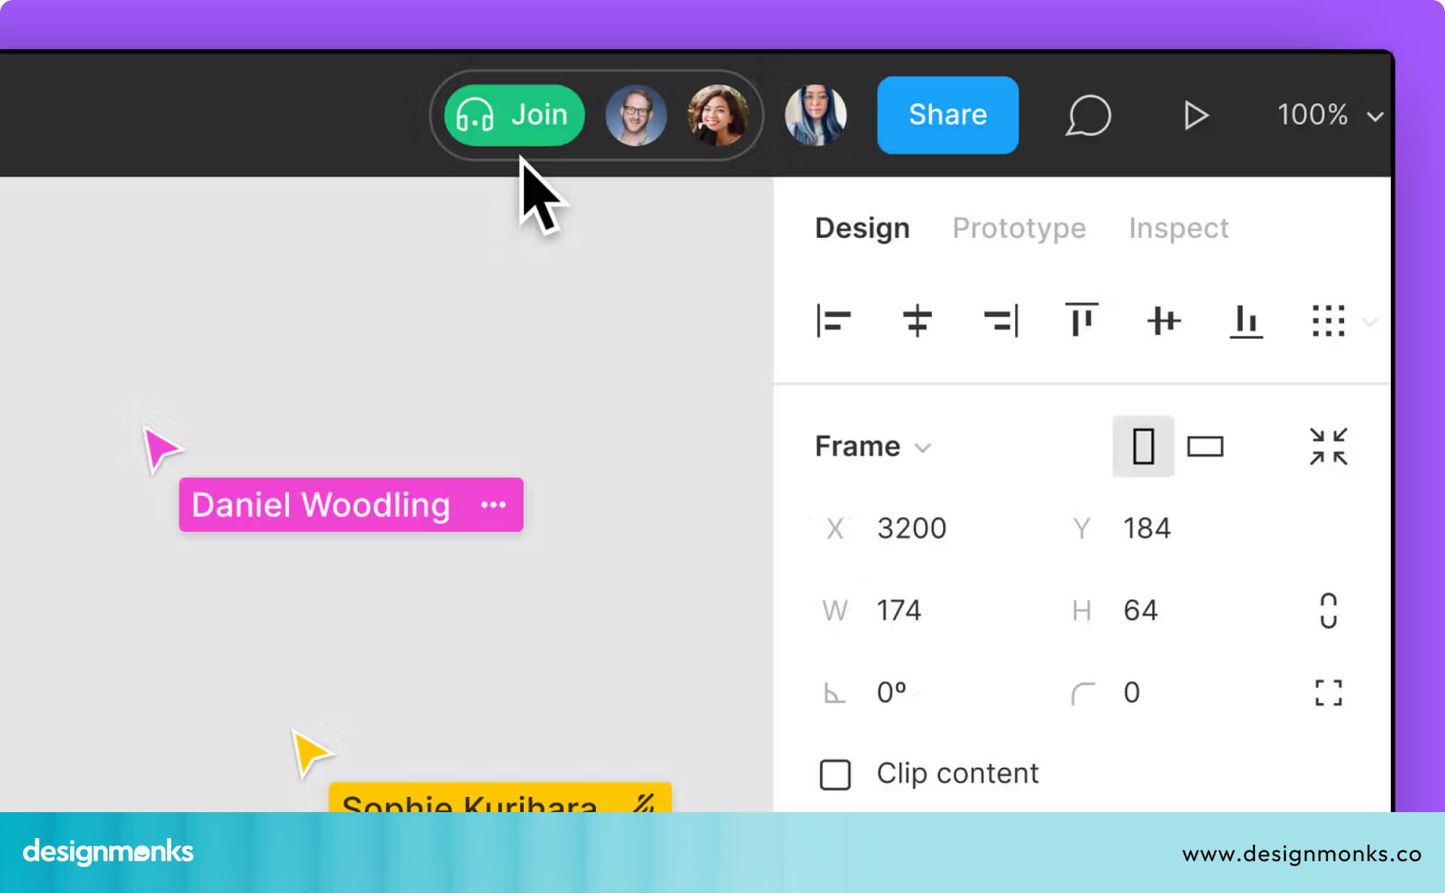
Task: Align vertical centers
Action: point(1164,321)
